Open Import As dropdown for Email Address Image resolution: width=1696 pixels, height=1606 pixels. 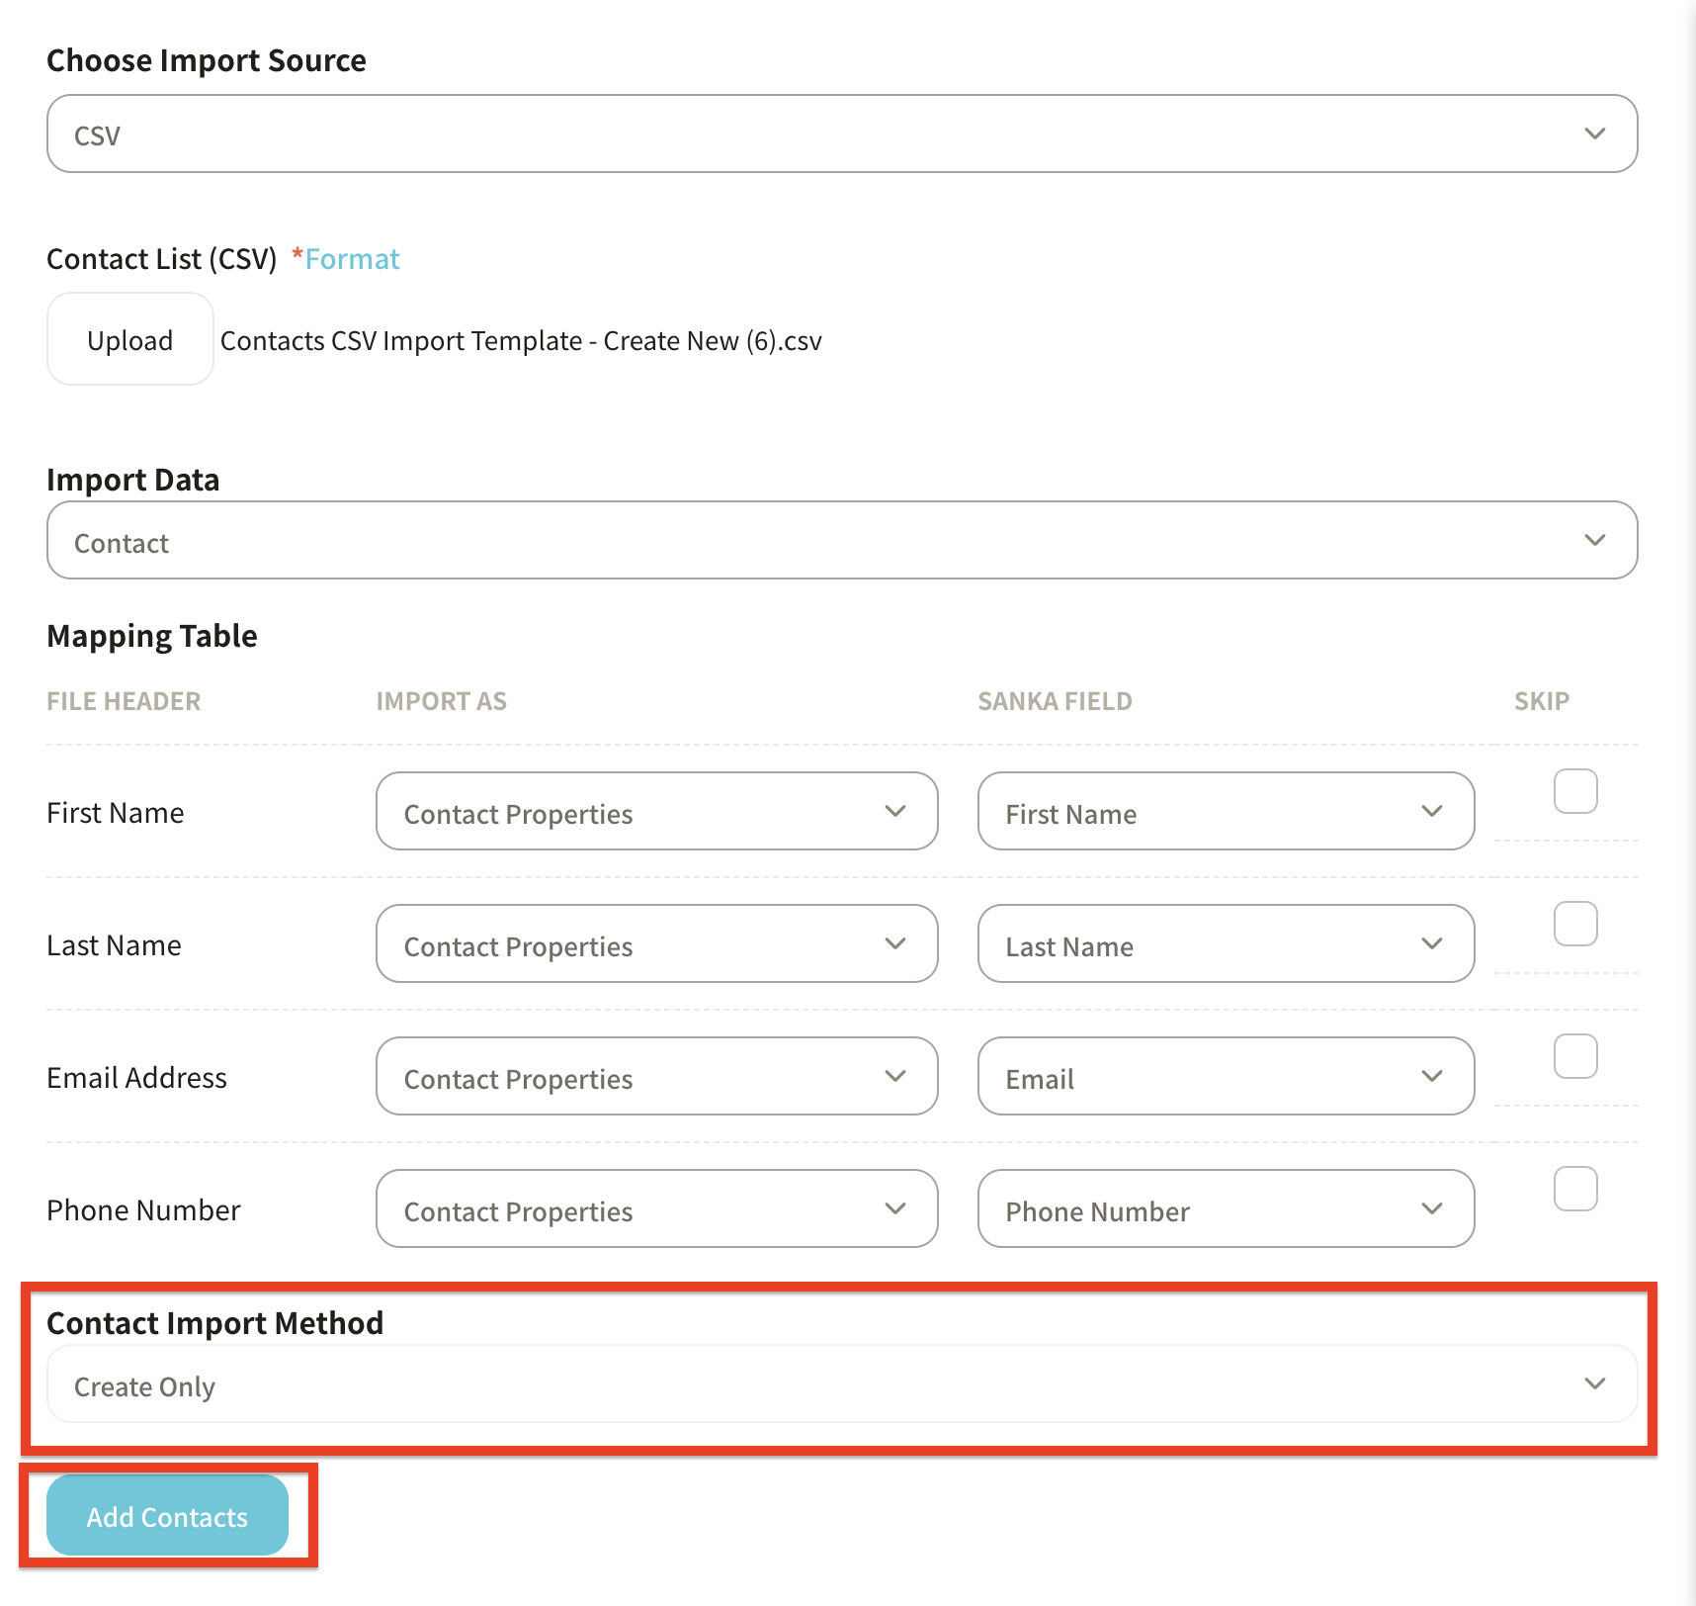(x=656, y=1077)
